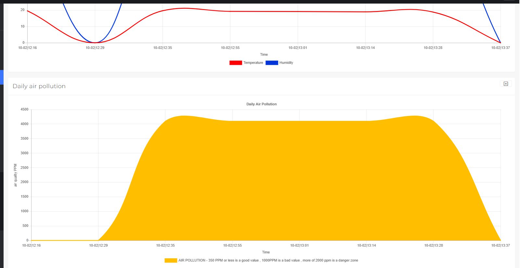520x268 pixels.
Task: Collapse the Daily air pollution panel
Action: [x=505, y=84]
